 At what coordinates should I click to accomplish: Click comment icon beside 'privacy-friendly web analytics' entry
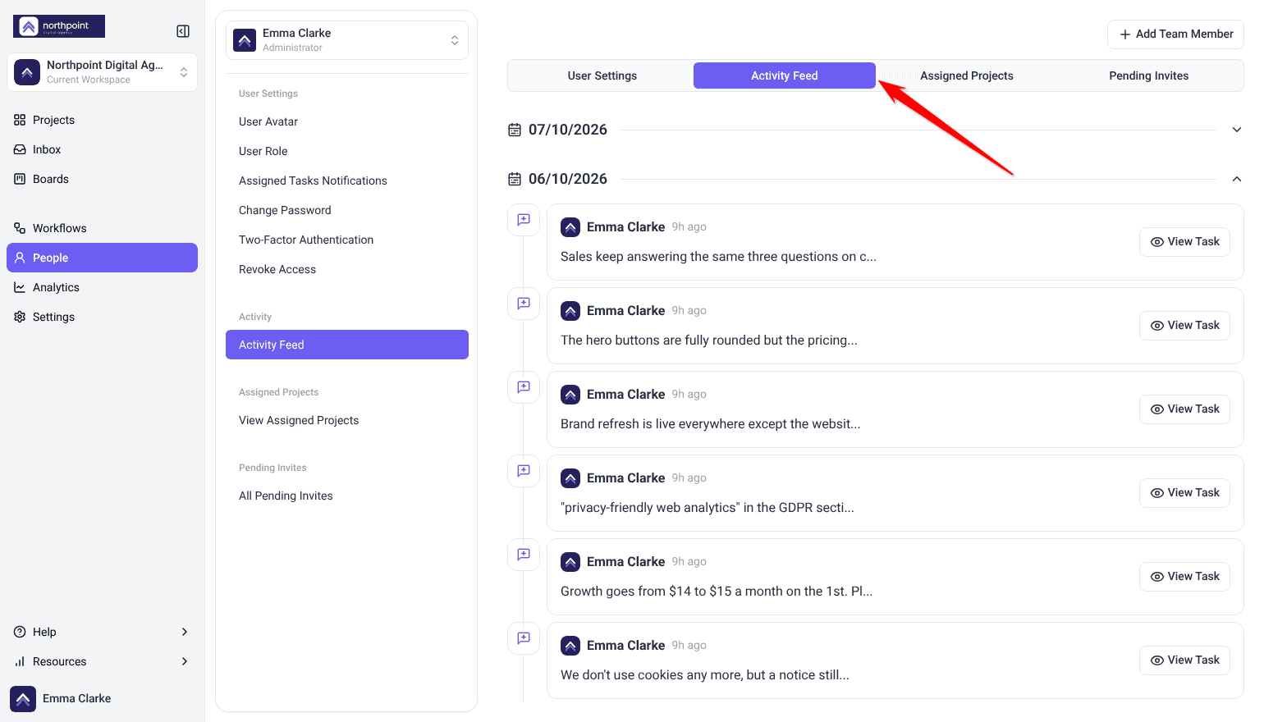click(524, 471)
